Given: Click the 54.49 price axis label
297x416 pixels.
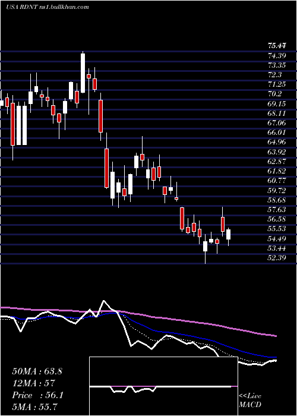Looking at the screenshot, I should (277, 238).
